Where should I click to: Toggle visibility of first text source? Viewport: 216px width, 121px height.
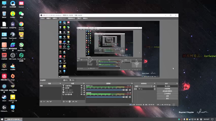click(x=82, y=86)
